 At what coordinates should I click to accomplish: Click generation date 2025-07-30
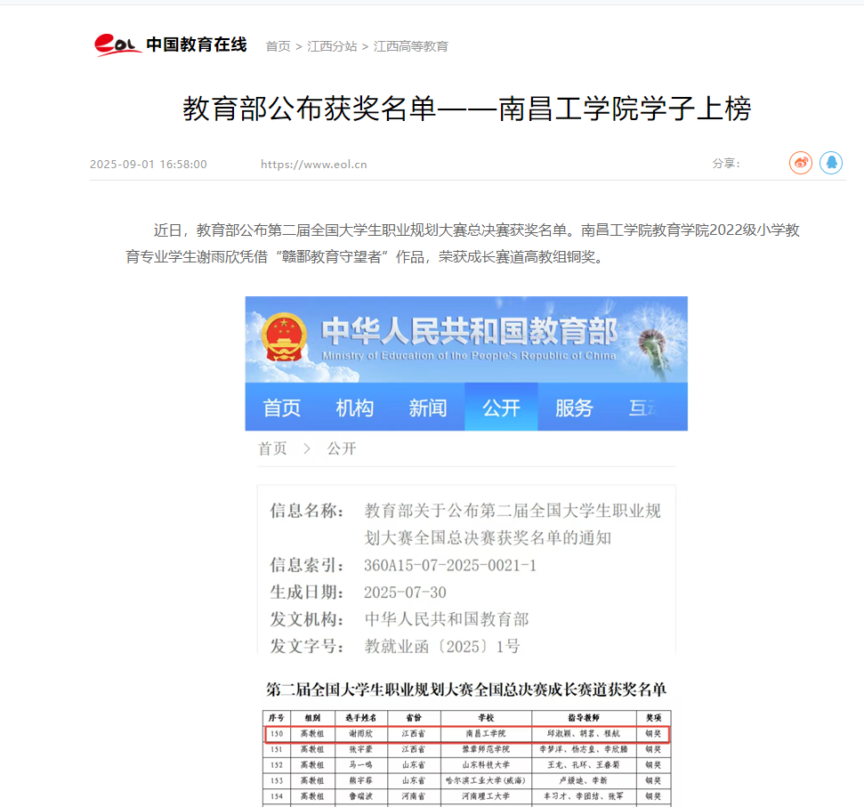point(405,593)
